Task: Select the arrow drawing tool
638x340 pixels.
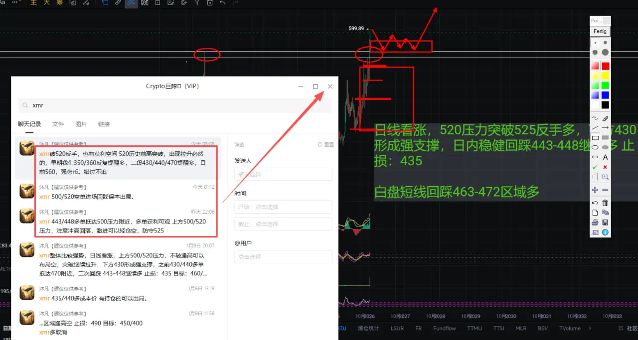Action: (x=605, y=128)
